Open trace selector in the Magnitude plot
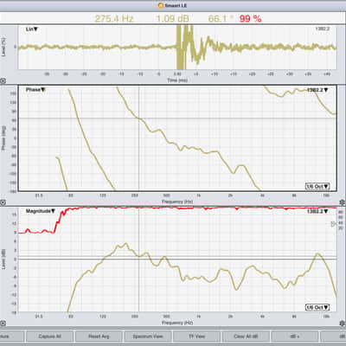This screenshot has width=346, height=346. tap(317, 211)
